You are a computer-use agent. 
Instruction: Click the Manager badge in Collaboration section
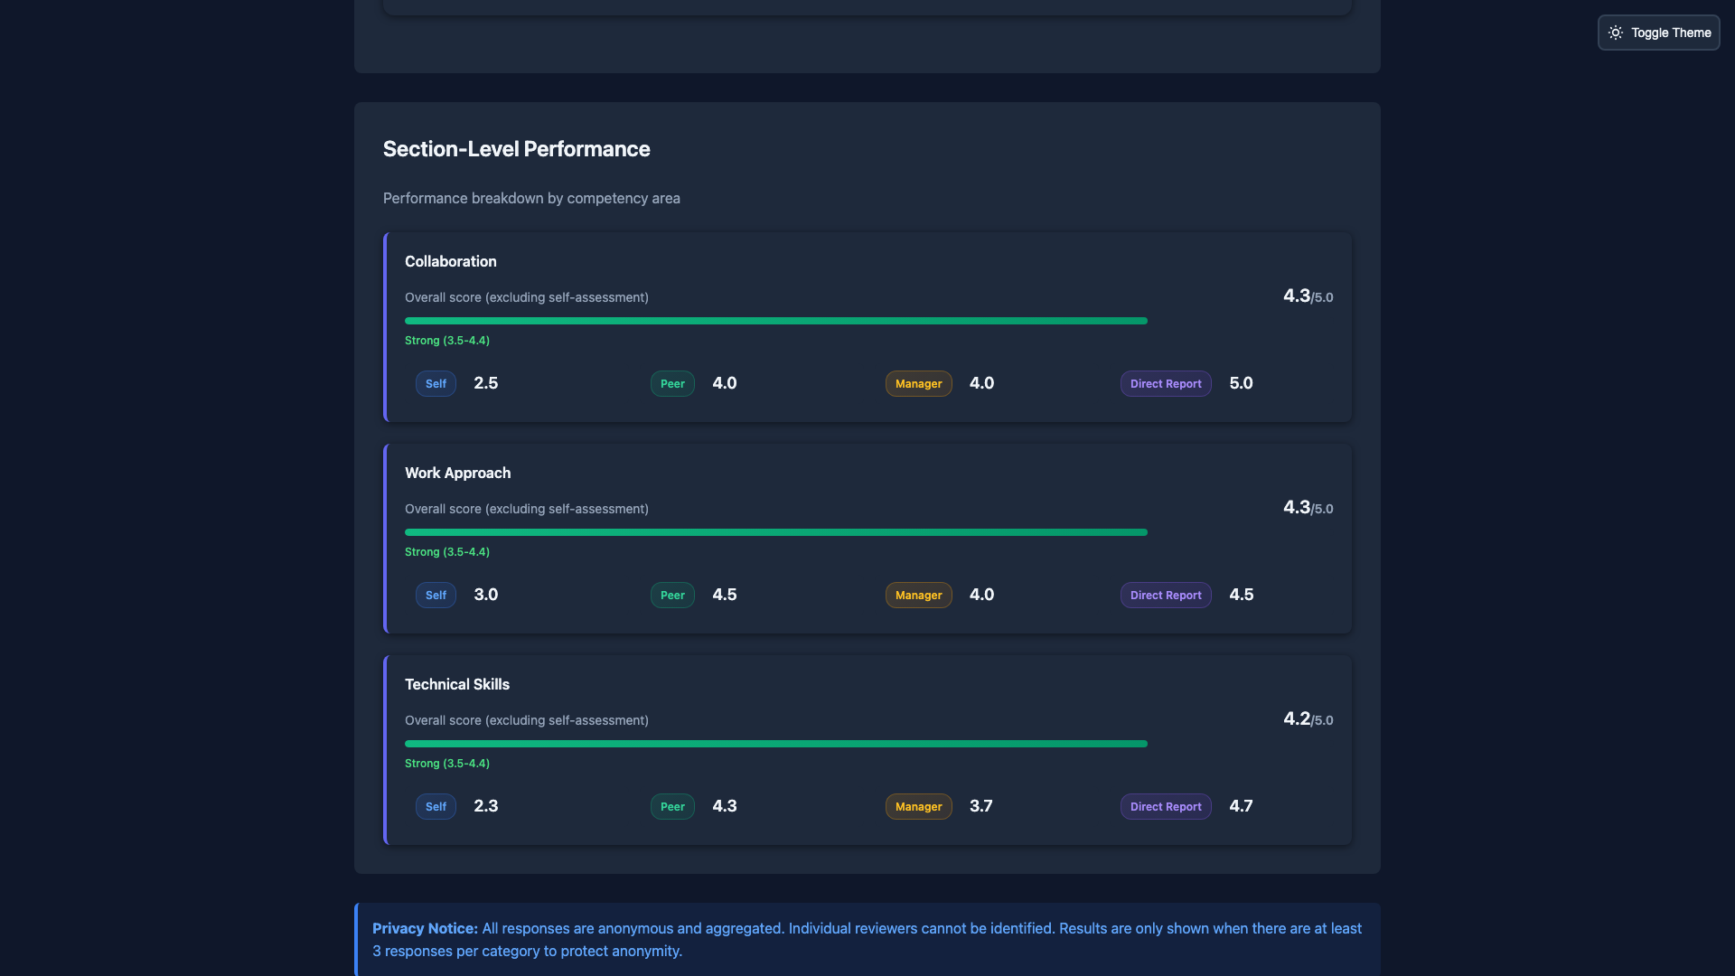(918, 383)
